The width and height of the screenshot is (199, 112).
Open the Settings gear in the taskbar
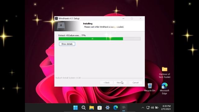(108, 108)
